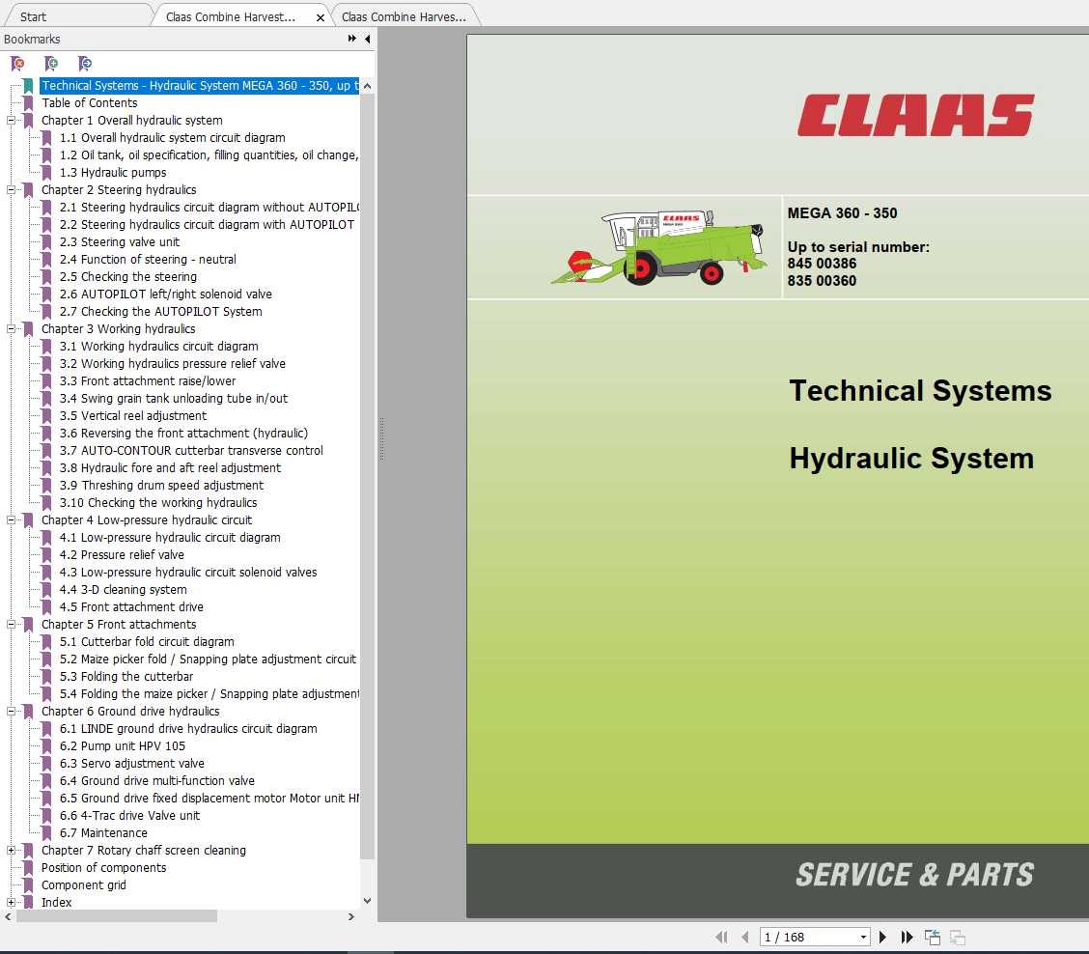
Task: Open the page number dropdown
Action: tap(863, 937)
